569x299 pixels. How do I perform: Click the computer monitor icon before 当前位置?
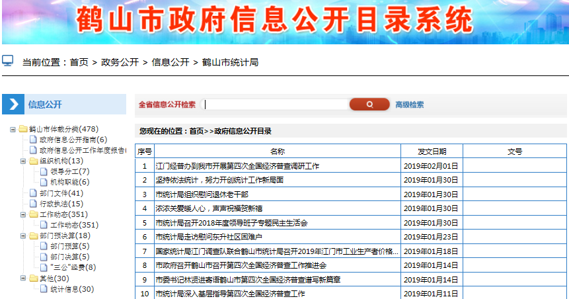(x=8, y=61)
